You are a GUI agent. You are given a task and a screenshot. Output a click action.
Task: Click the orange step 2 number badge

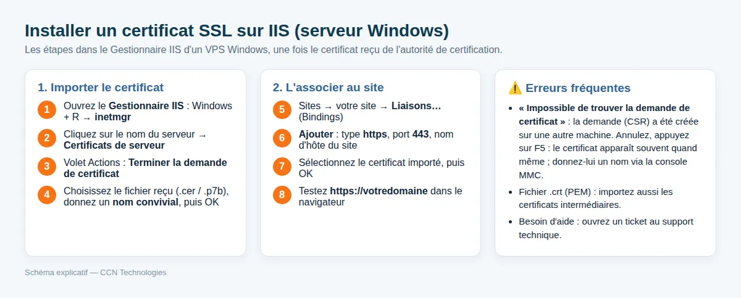(x=47, y=139)
